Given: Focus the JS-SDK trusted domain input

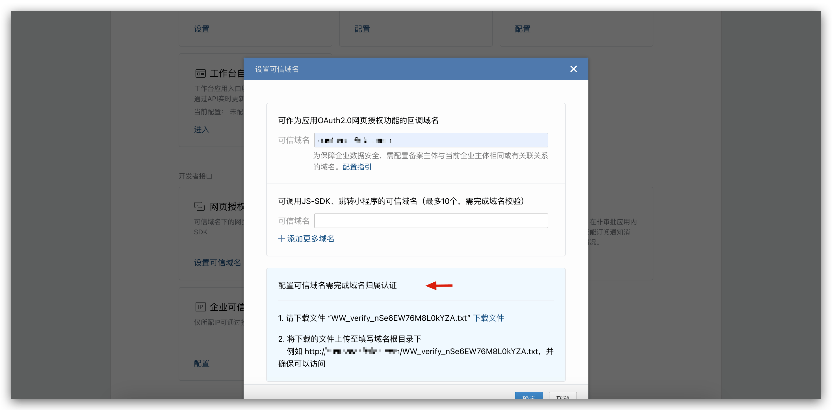Looking at the screenshot, I should coord(431,221).
